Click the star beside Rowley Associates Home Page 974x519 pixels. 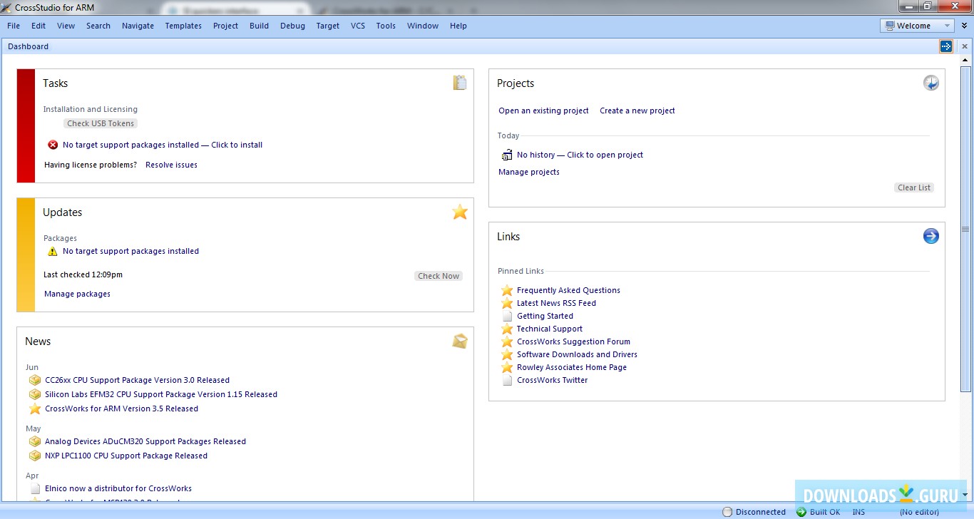(x=507, y=367)
